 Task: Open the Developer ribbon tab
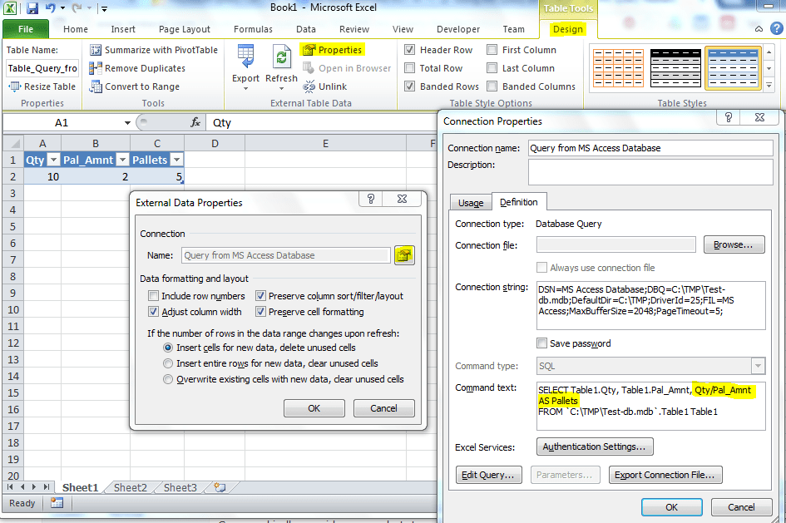click(x=458, y=29)
